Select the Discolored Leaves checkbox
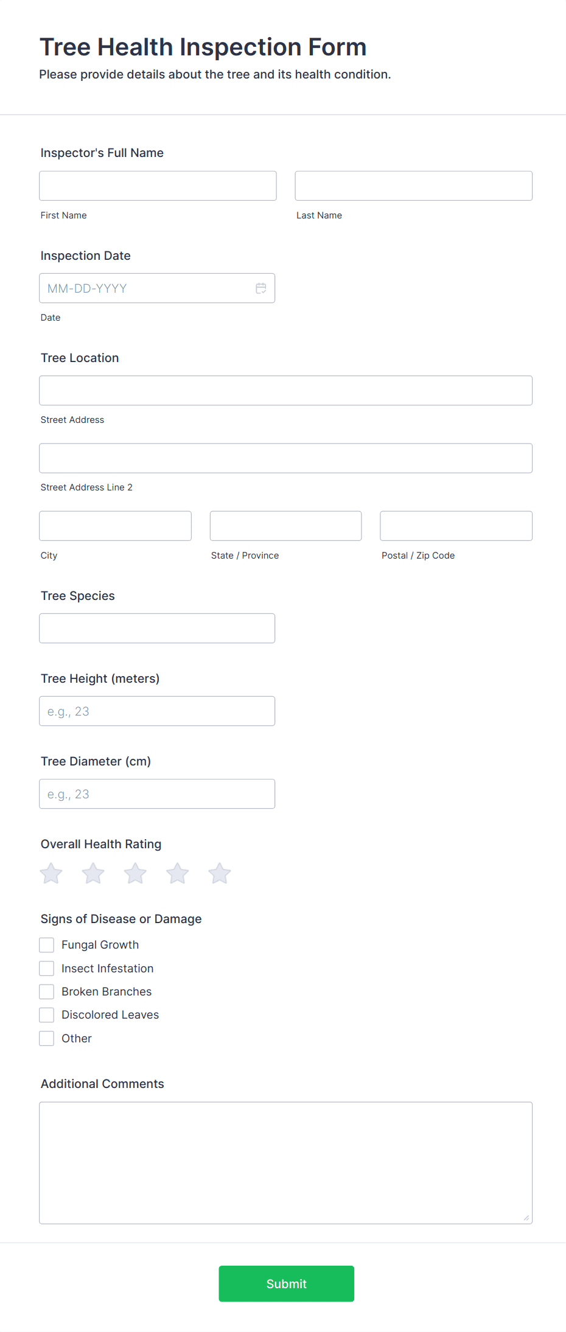 46,1014
